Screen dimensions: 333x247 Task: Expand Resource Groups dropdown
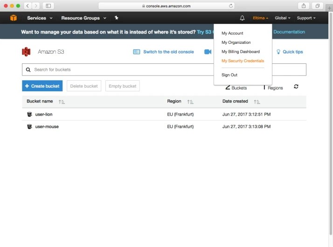pos(83,18)
